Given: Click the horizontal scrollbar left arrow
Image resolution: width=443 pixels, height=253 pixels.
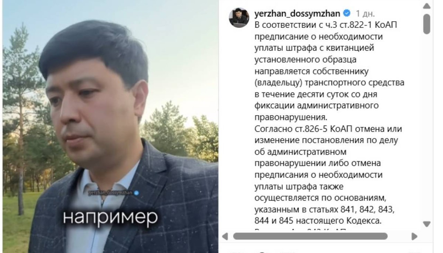Looking at the screenshot, I should pyautogui.click(x=225, y=236).
